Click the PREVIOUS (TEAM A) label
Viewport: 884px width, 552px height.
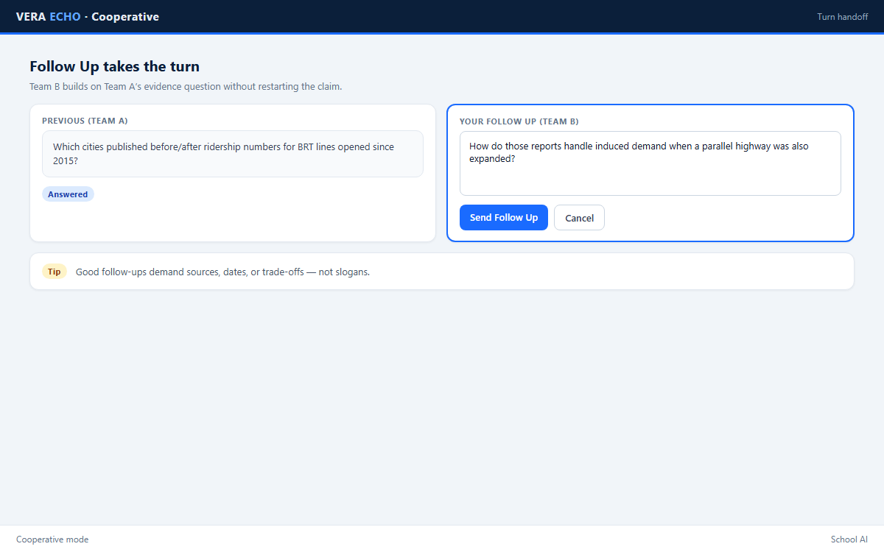pos(85,121)
